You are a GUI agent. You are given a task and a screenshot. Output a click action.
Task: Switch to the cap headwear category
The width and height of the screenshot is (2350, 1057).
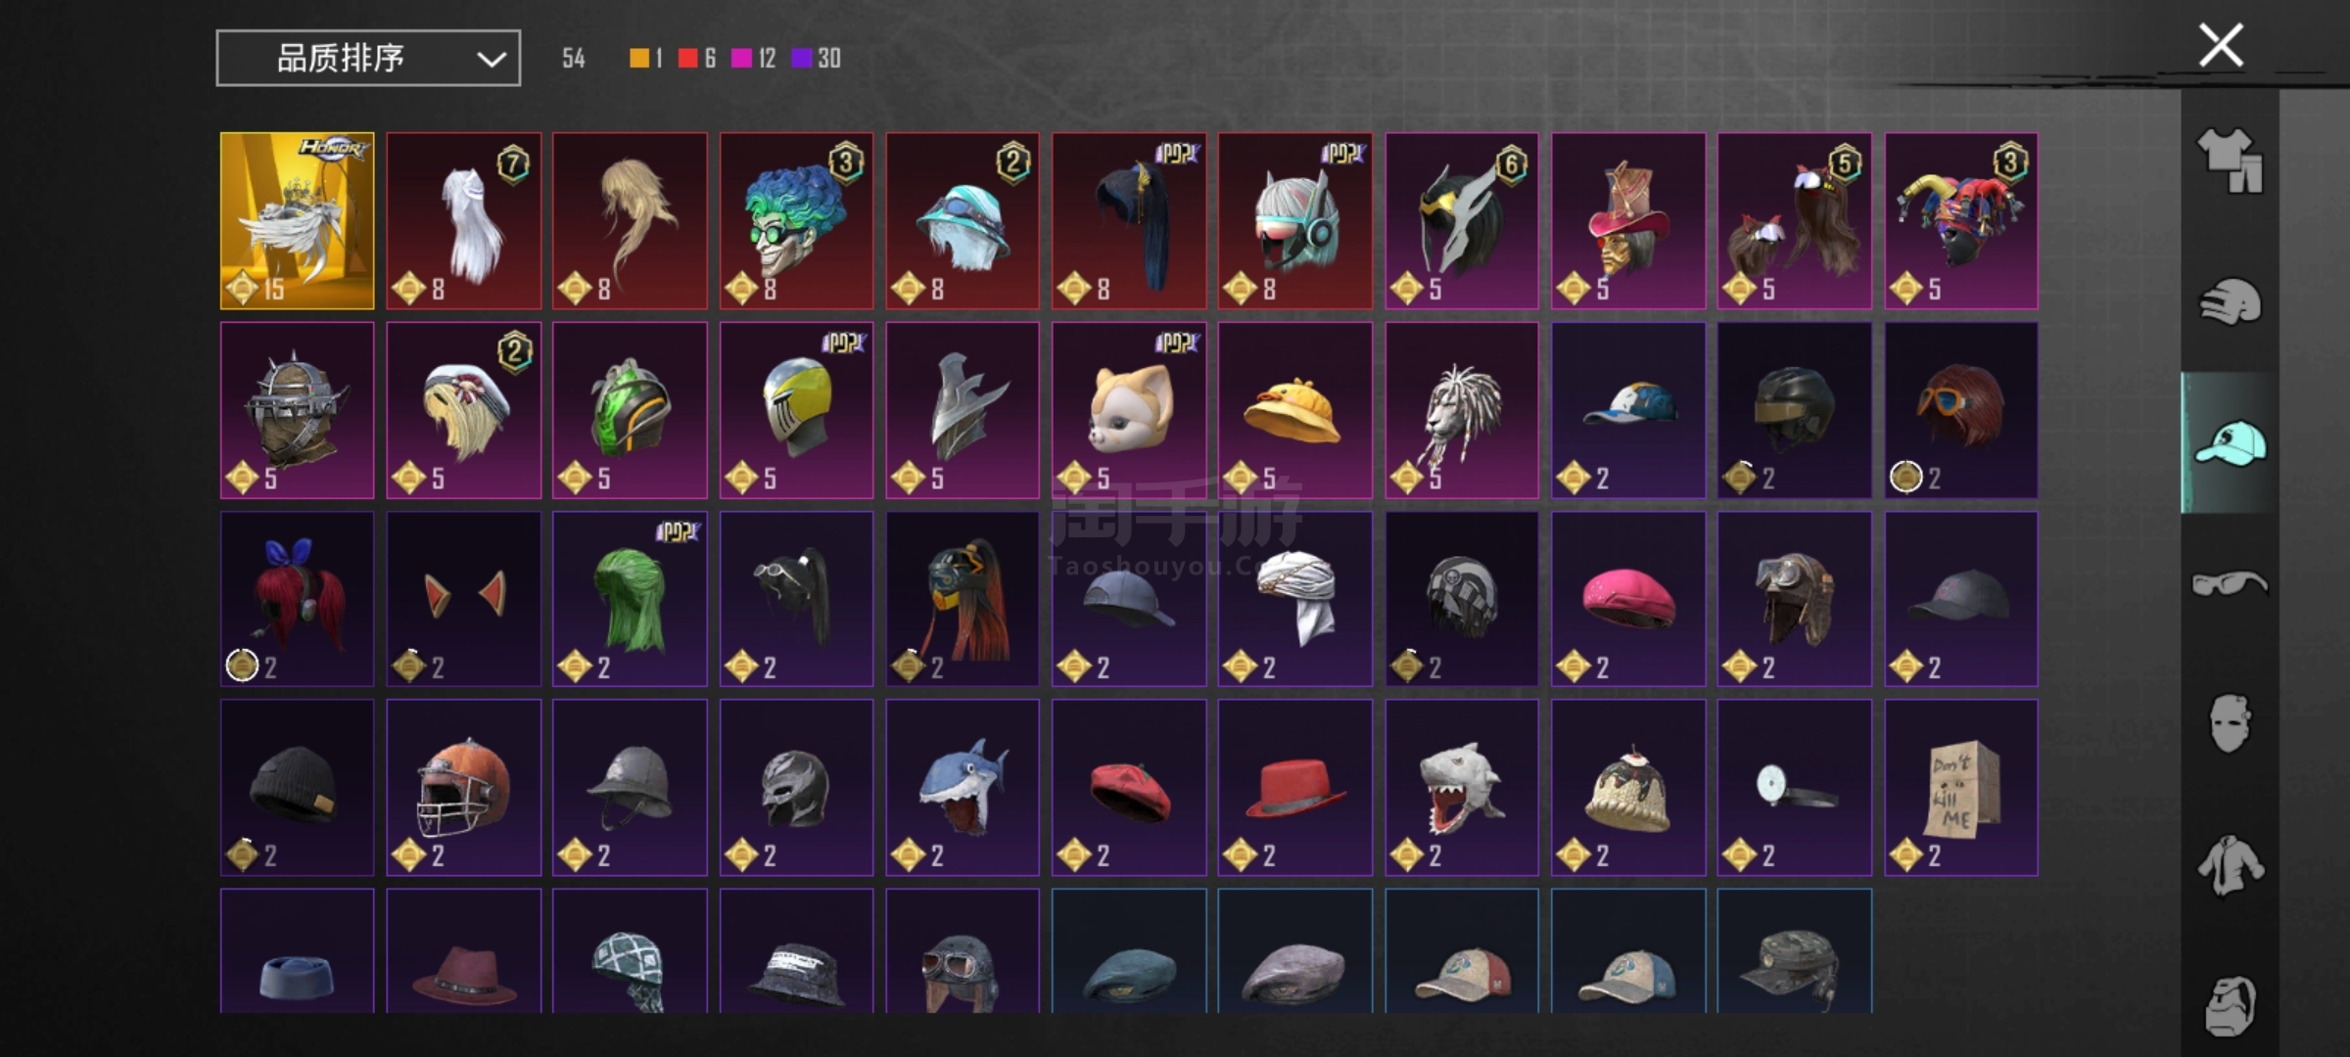pos(2230,442)
